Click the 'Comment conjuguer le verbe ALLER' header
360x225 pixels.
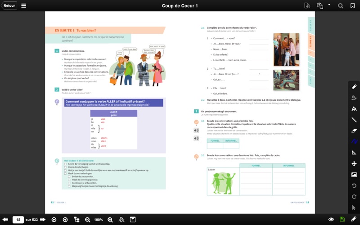(x=114, y=103)
